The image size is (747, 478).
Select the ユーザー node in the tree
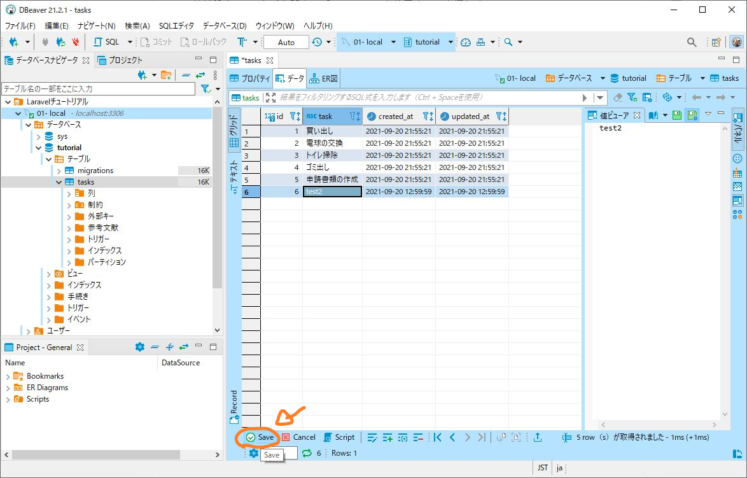pos(58,331)
